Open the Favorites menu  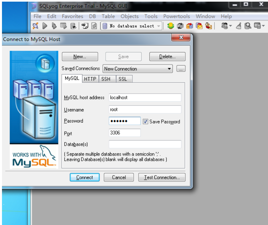(73, 16)
